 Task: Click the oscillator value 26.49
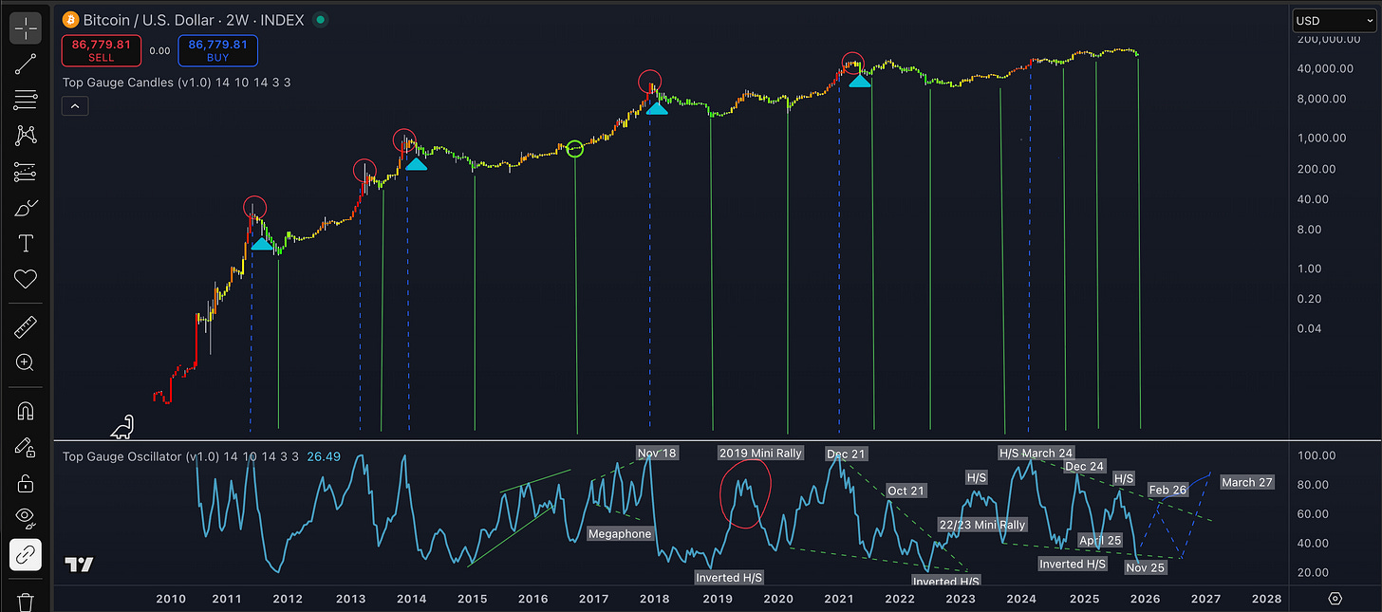click(x=325, y=456)
